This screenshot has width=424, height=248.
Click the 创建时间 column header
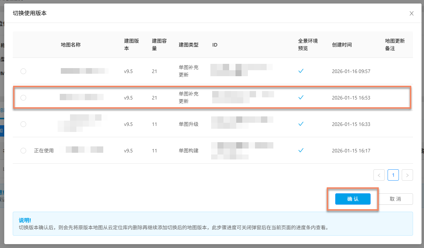(342, 45)
